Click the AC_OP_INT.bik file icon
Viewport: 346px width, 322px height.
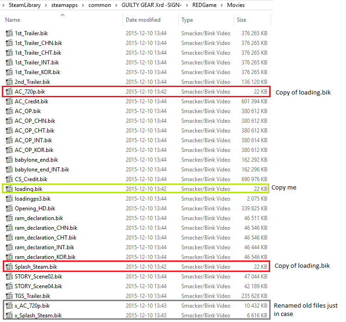9,140
